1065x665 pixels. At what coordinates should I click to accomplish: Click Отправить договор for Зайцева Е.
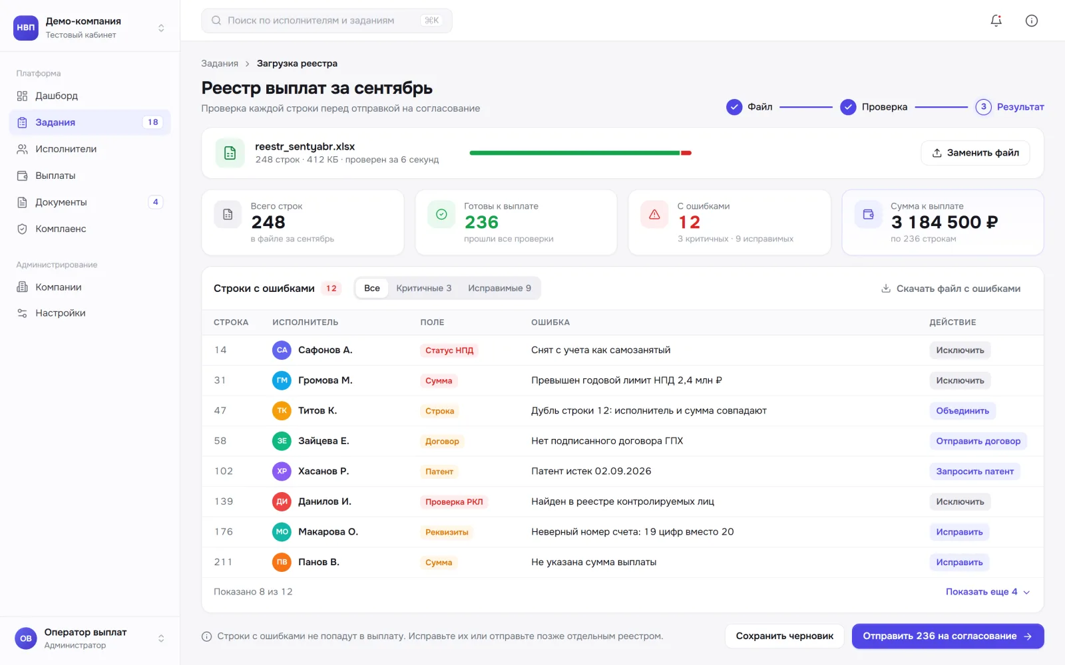coord(978,441)
